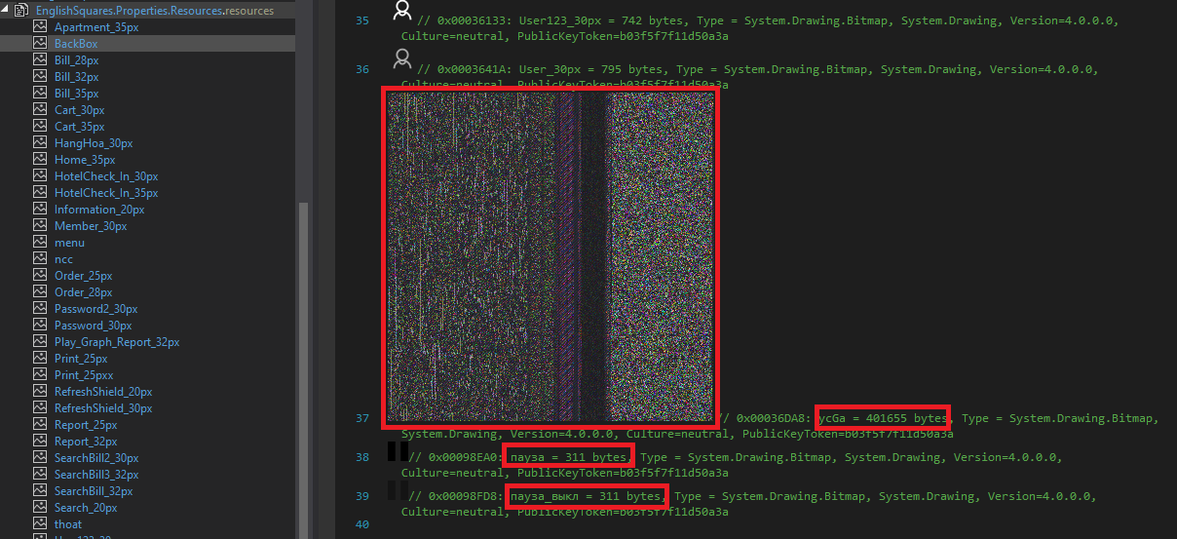The height and width of the screenshot is (539, 1177).
Task: Click line number 40 in the gutter
Action: [362, 524]
